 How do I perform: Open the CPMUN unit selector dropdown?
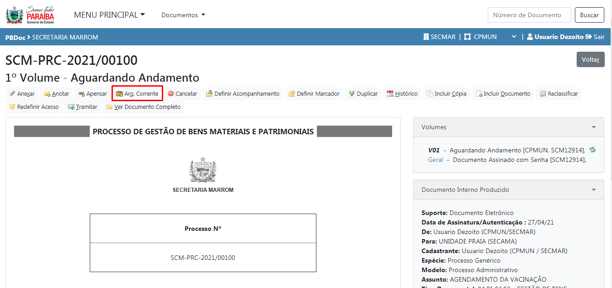tap(514, 37)
